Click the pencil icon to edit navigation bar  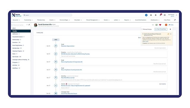click(175, 20)
